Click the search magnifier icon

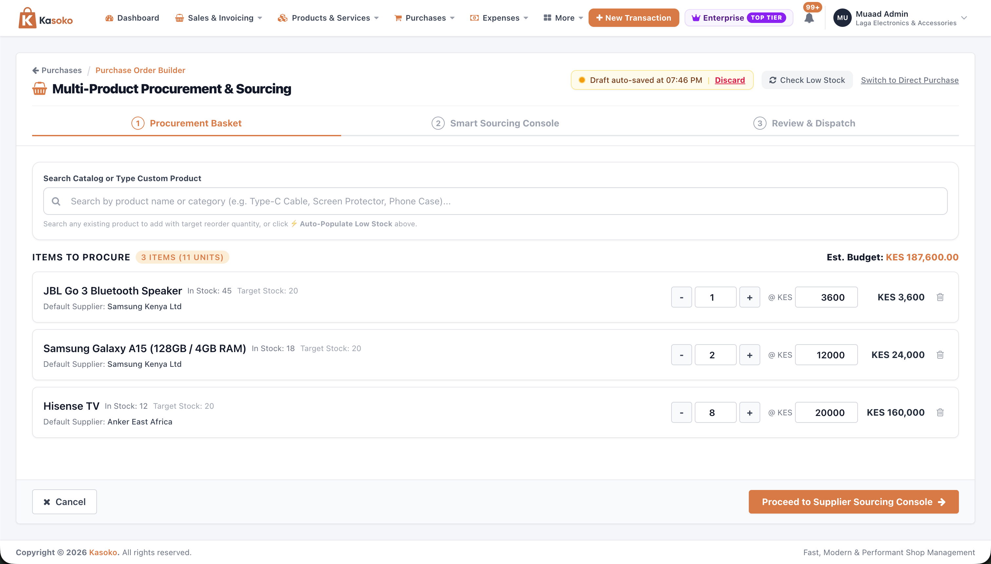pos(56,201)
